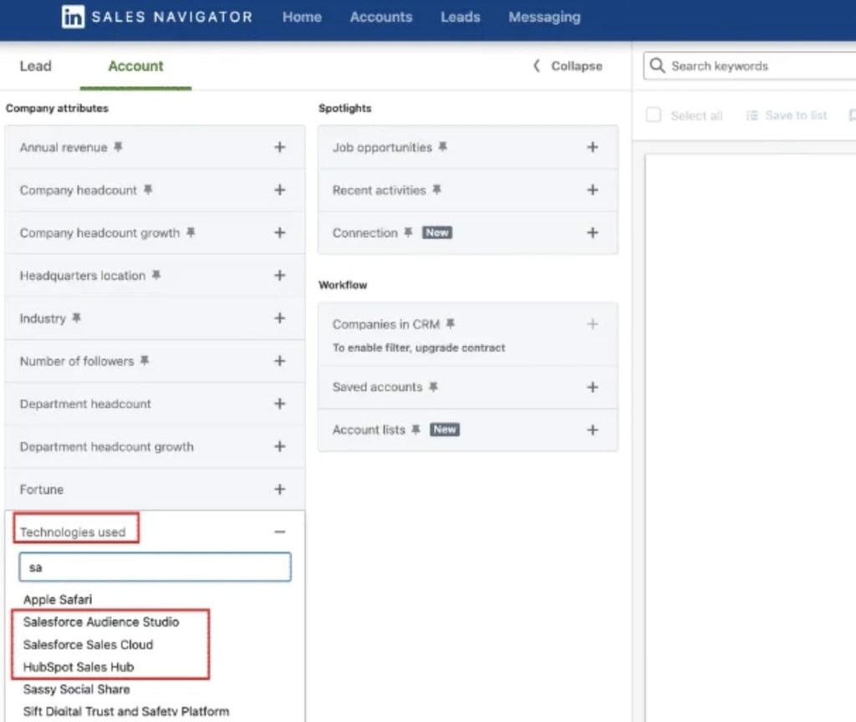
Task: Expand Number of followers filter
Action: (x=279, y=361)
